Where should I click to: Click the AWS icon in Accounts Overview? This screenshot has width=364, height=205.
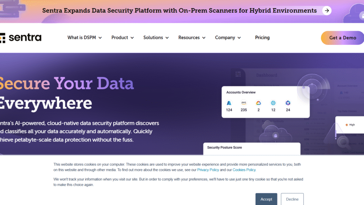pos(244,103)
